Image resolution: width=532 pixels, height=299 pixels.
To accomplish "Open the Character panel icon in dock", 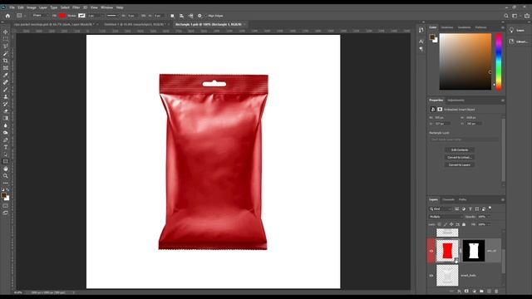I will pos(421,42).
